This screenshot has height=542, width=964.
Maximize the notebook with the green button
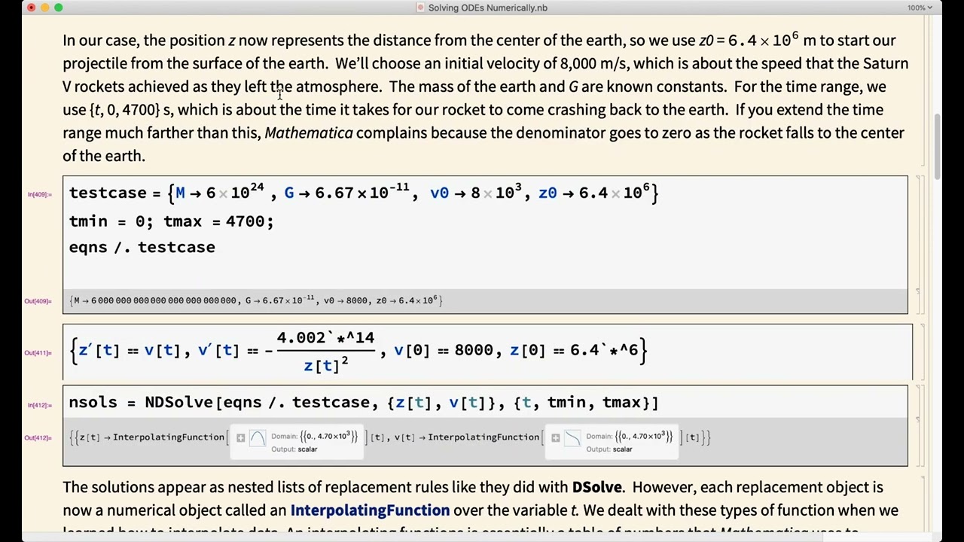click(x=58, y=8)
